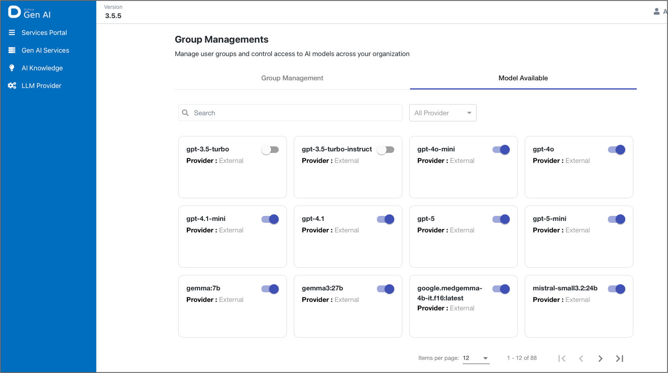Click the gpt-4.1-mini model name

tap(206, 219)
